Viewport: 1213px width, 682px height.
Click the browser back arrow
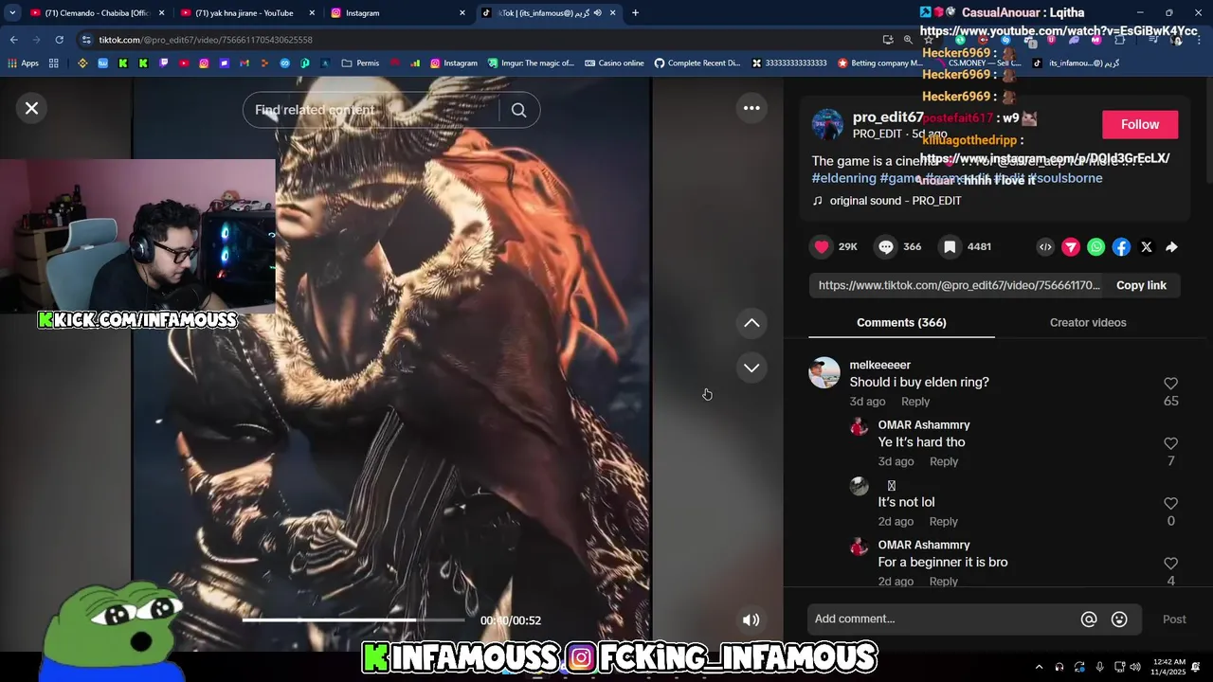(x=13, y=40)
